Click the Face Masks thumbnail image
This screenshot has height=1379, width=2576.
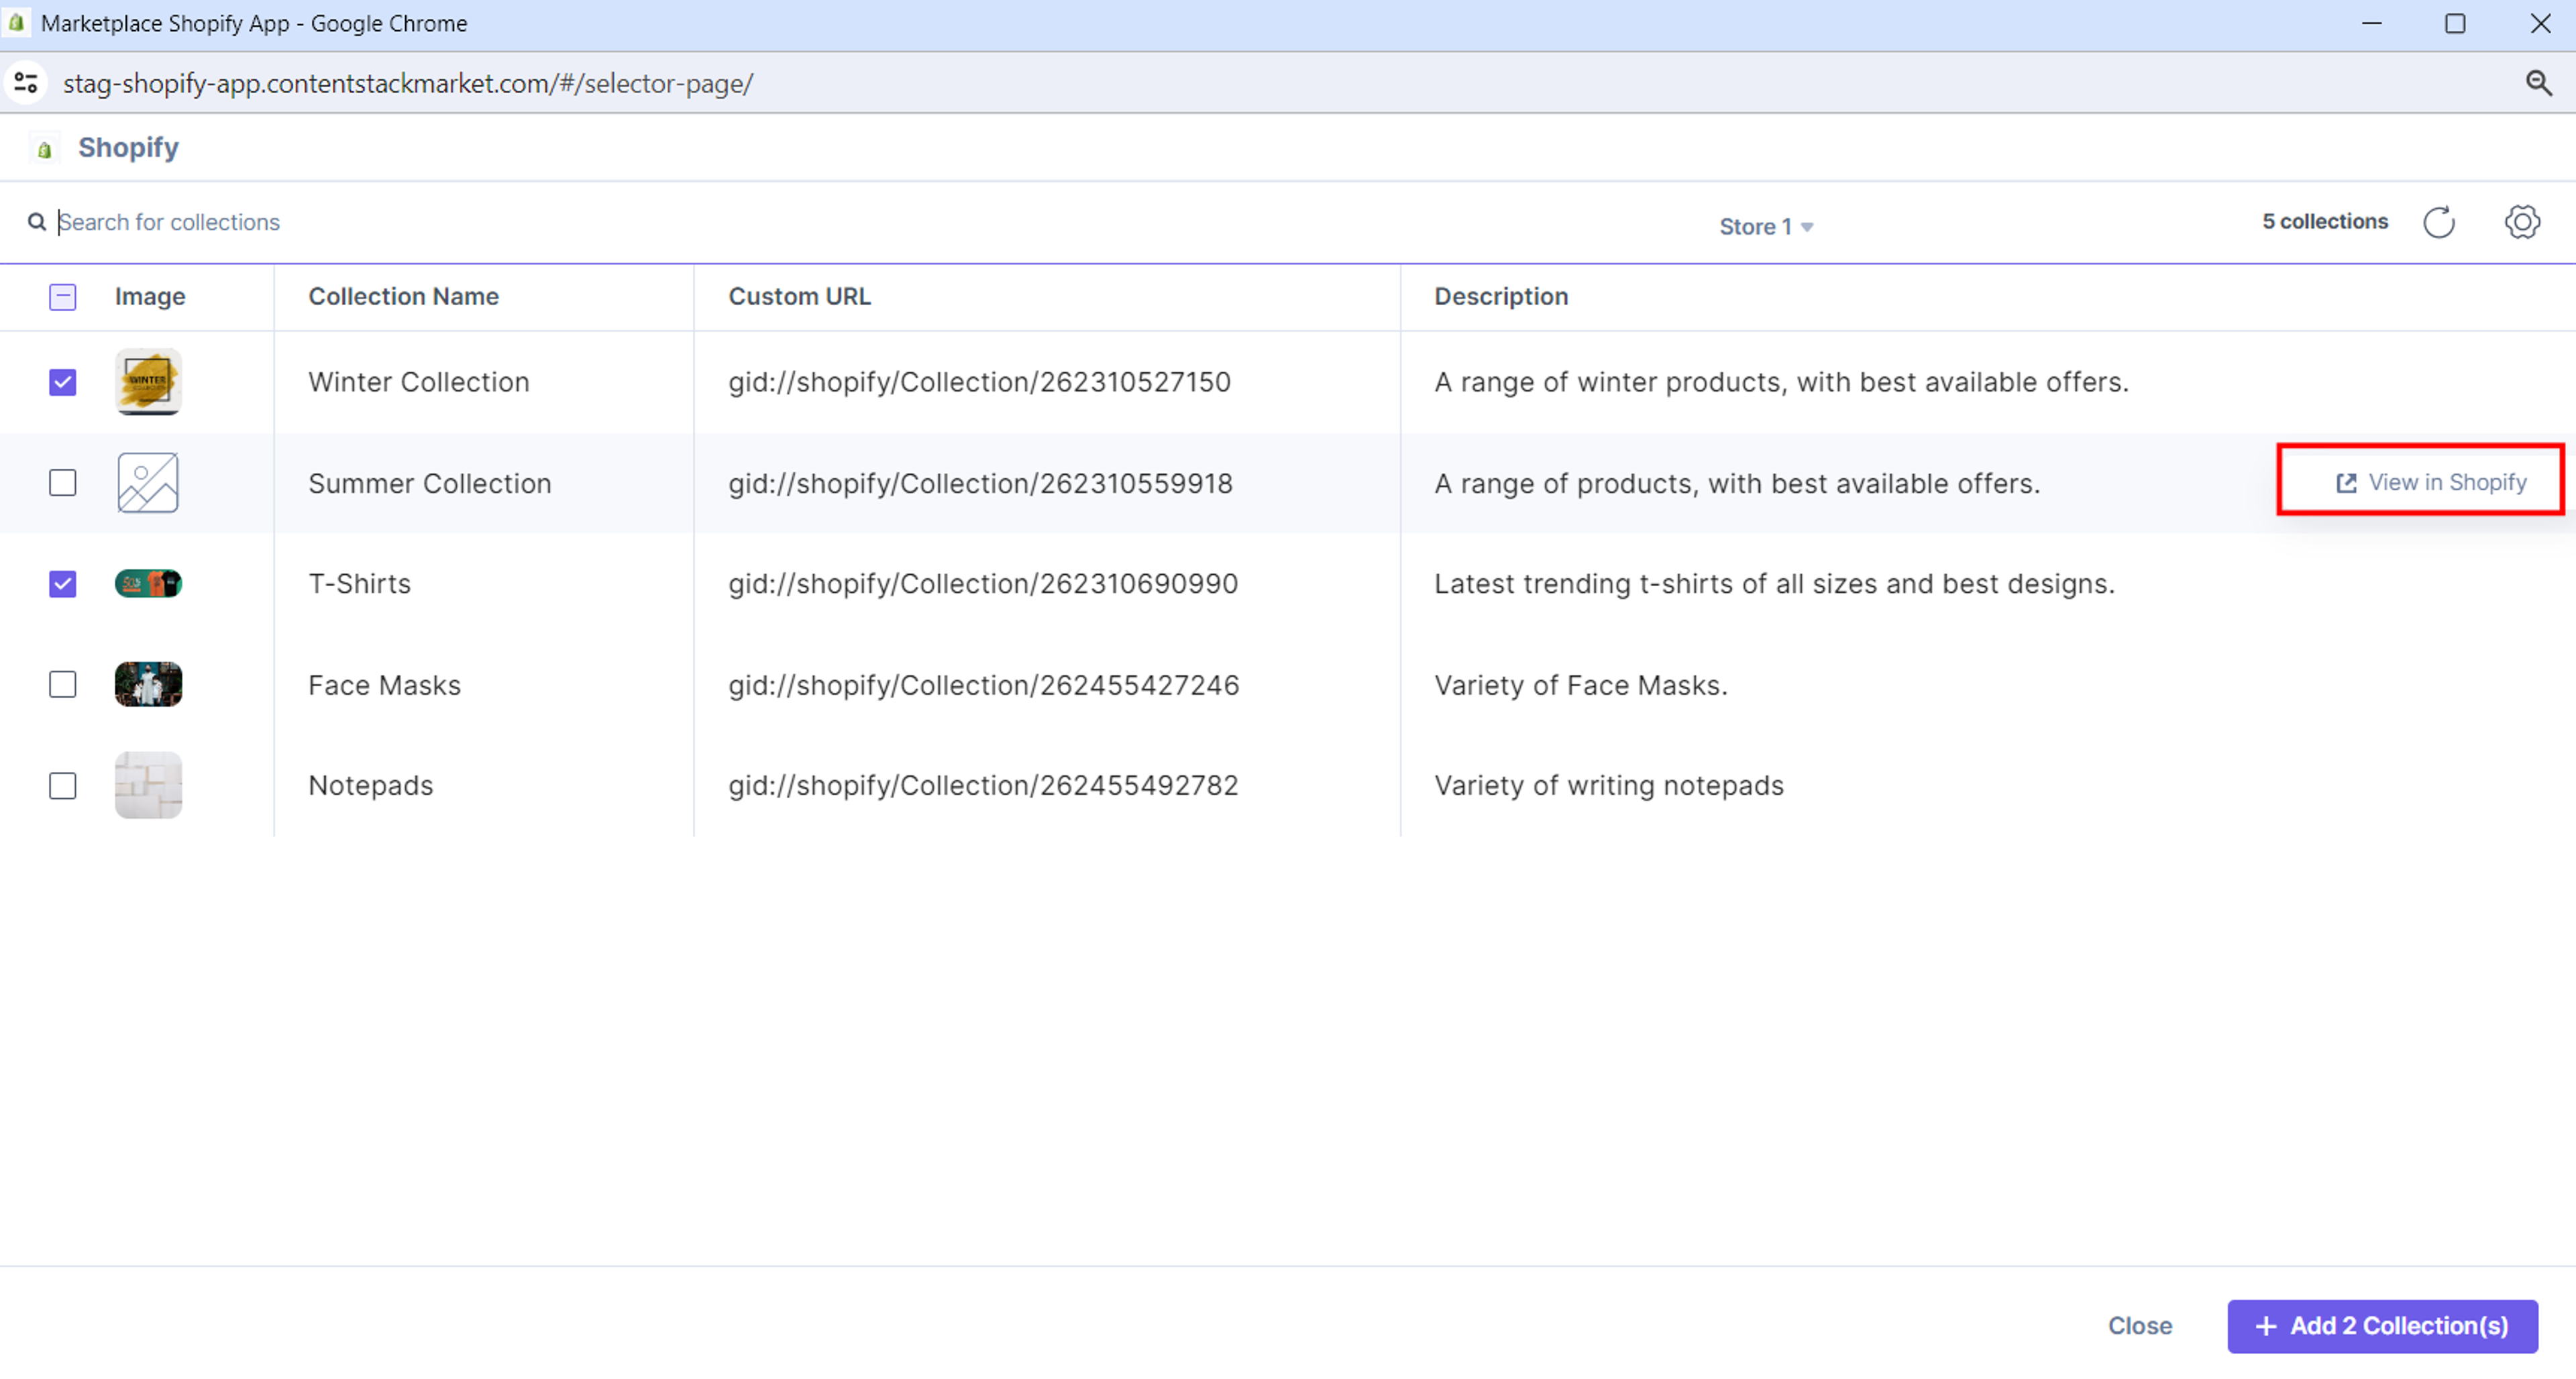point(148,685)
